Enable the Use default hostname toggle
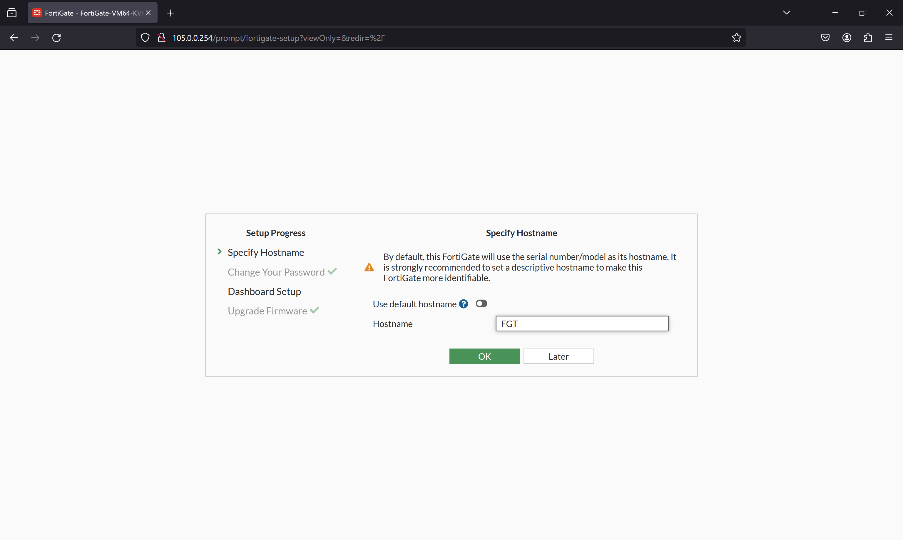 pyautogui.click(x=481, y=303)
